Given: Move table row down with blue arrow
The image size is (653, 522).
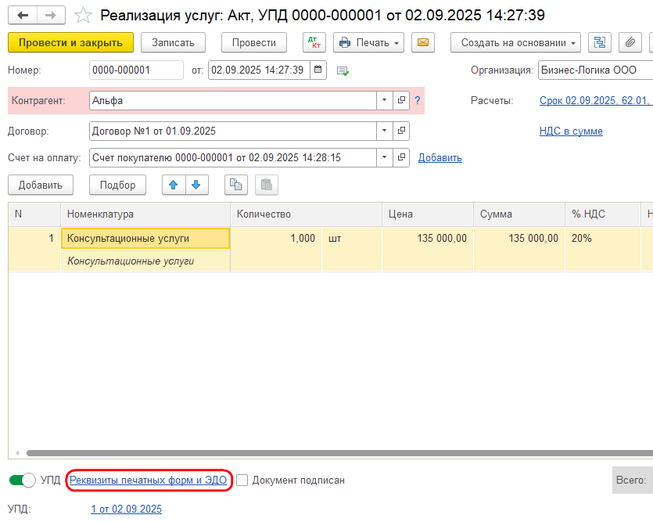Looking at the screenshot, I should pos(196,185).
